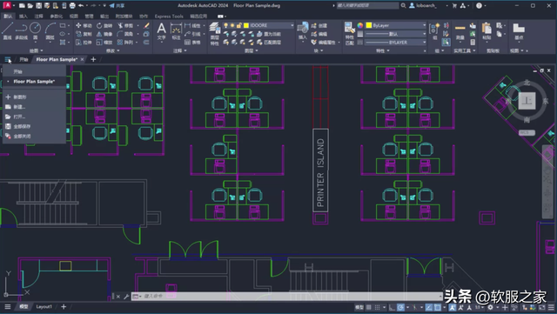Expand the 图层 (Layers) panel
The width and height of the screenshot is (557, 314).
tap(251, 50)
